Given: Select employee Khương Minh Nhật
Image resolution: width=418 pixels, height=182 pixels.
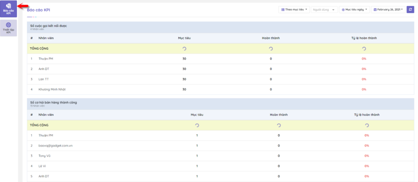Looking at the screenshot, I should click(x=52, y=90).
